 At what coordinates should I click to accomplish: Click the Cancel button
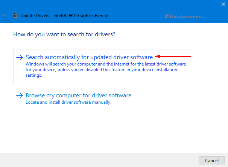click(x=212, y=160)
